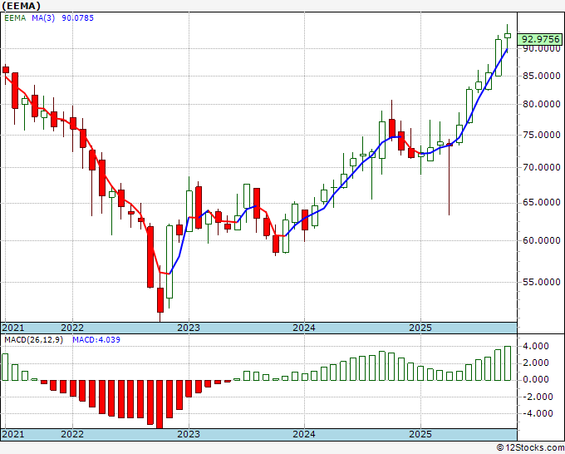
Task: Click the 60.0000 price axis label
Action: pos(541,240)
